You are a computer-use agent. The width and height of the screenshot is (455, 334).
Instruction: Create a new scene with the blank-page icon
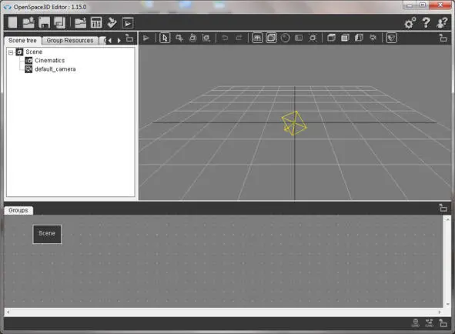point(12,22)
